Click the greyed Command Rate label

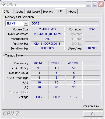click(19, 92)
